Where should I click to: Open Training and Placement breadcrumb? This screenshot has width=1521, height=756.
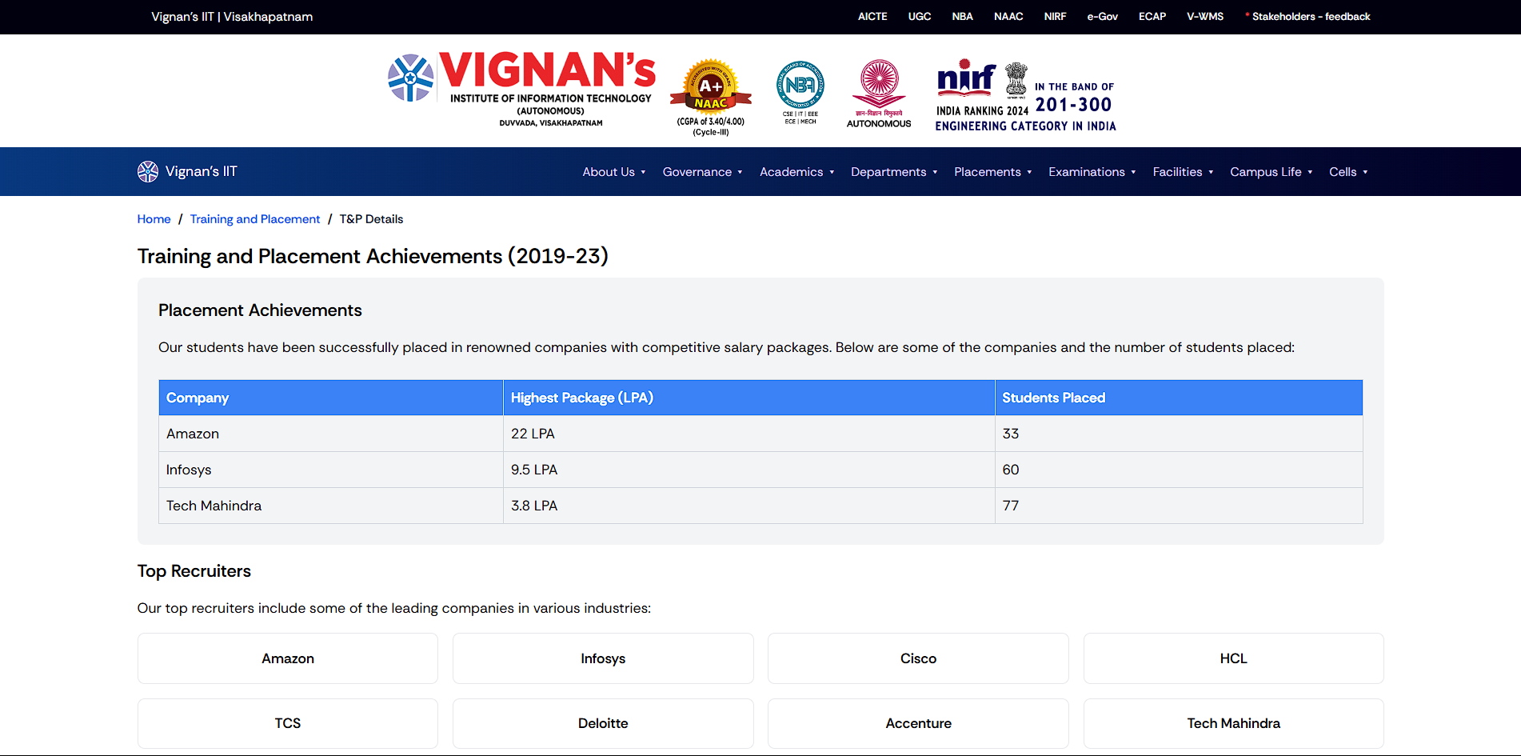(255, 219)
